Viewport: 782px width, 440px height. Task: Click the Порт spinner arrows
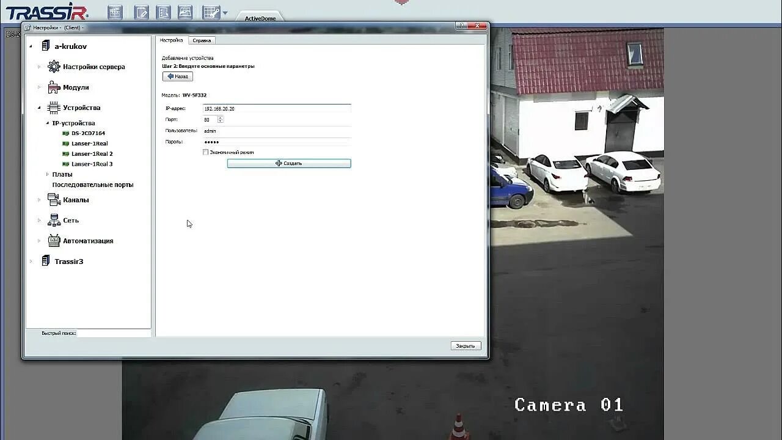pyautogui.click(x=221, y=120)
